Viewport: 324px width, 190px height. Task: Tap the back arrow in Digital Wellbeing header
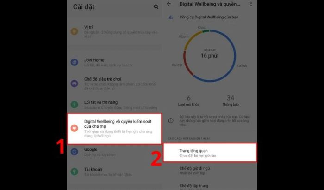click(x=169, y=4)
